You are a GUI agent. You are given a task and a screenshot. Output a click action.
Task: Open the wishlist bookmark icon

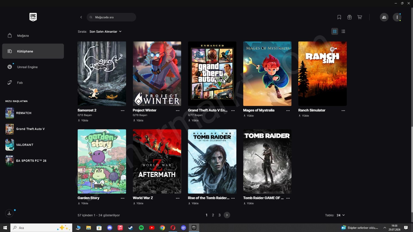(x=339, y=17)
